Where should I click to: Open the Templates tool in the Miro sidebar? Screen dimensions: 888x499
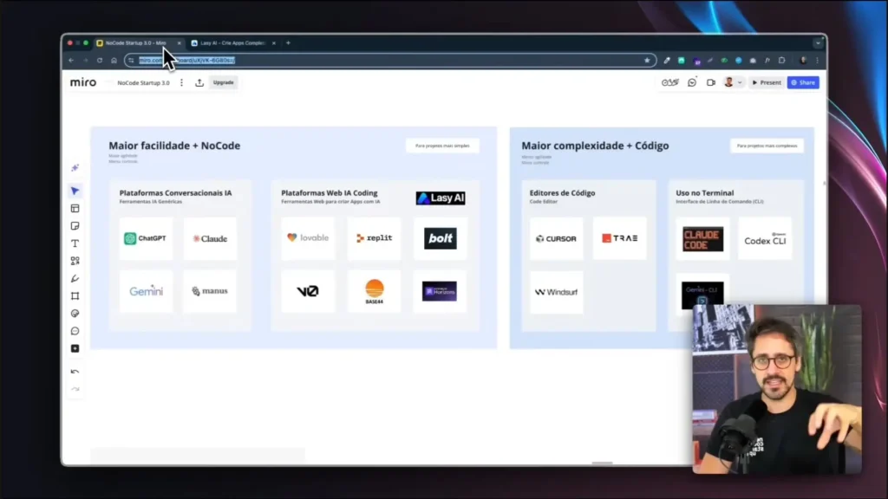tap(75, 208)
